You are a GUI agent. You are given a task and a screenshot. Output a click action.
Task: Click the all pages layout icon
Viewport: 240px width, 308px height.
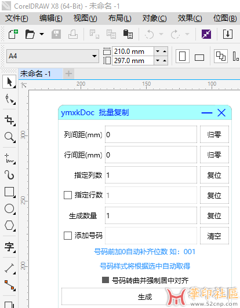(221, 56)
